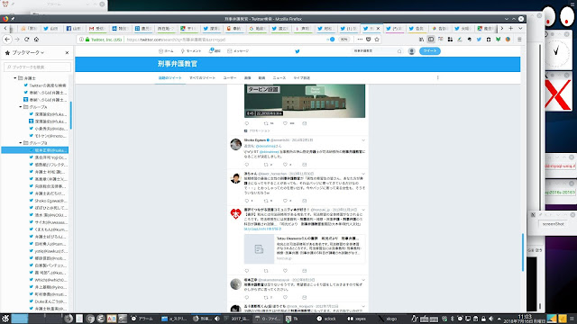The width and height of the screenshot is (577, 324).
Task: Select the highlighted 坂本正幸 bookmark entry
Action: tap(35, 150)
